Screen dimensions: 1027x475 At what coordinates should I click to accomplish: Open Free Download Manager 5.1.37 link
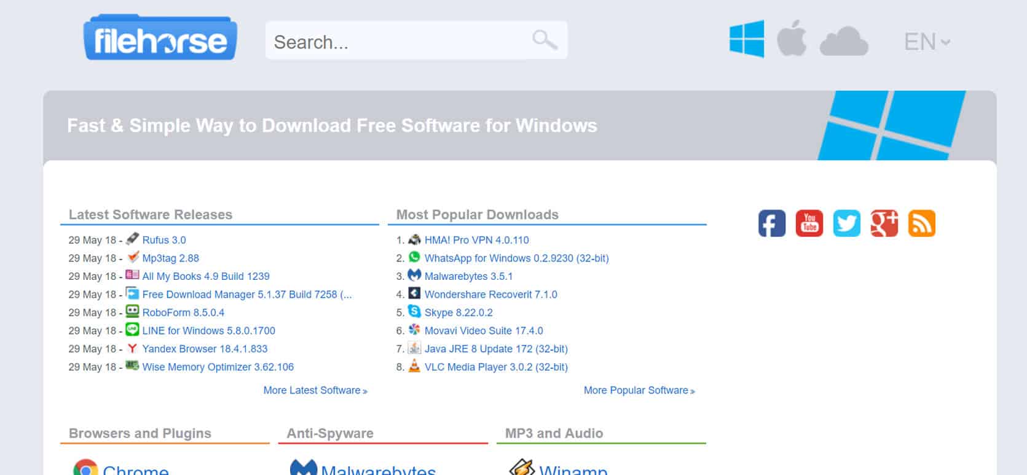point(247,295)
